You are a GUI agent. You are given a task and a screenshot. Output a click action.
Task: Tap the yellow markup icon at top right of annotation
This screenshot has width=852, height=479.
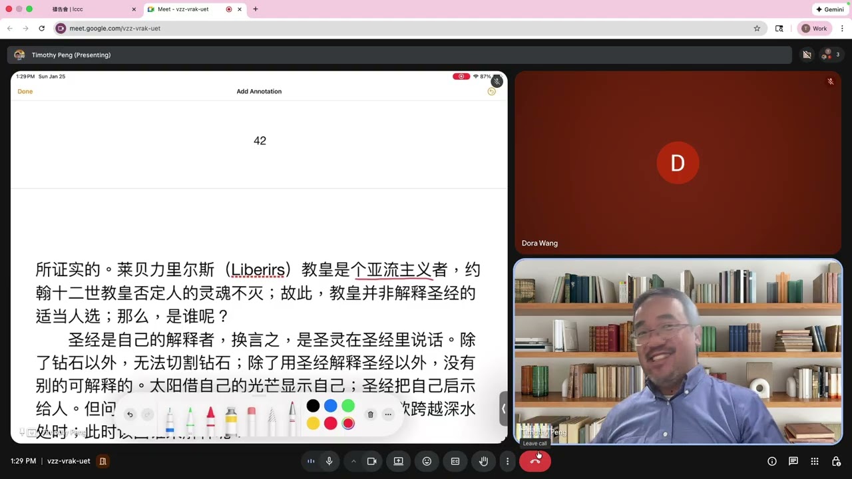tap(492, 91)
